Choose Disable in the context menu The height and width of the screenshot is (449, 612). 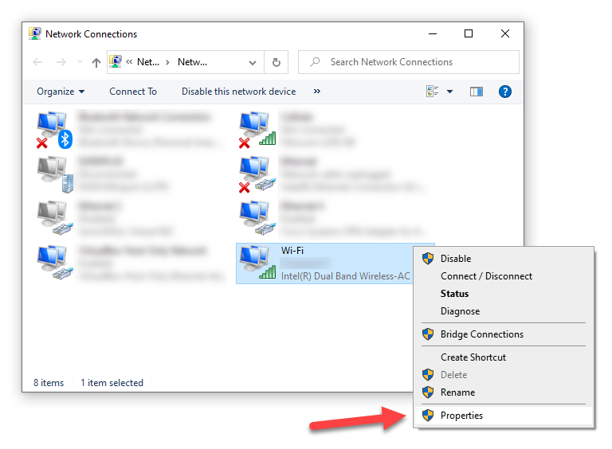pos(455,259)
